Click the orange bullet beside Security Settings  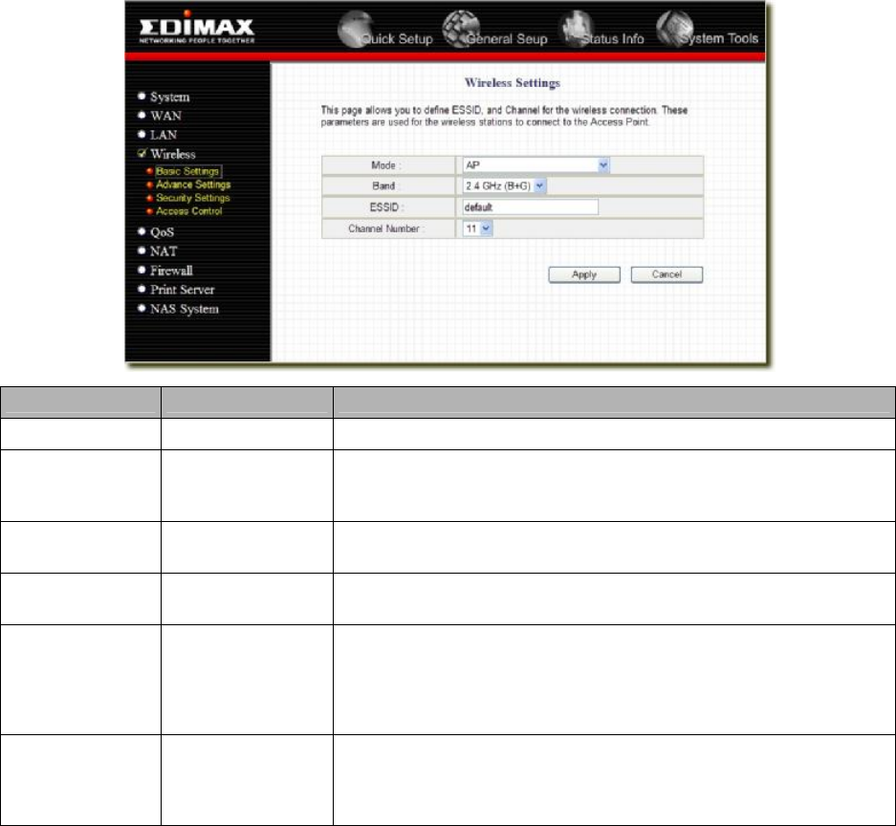150,198
